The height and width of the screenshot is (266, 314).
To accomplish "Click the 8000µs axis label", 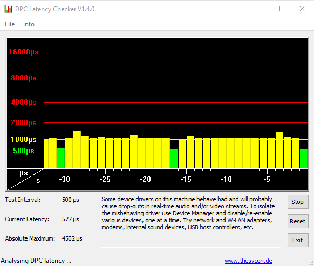I will [x=24, y=78].
